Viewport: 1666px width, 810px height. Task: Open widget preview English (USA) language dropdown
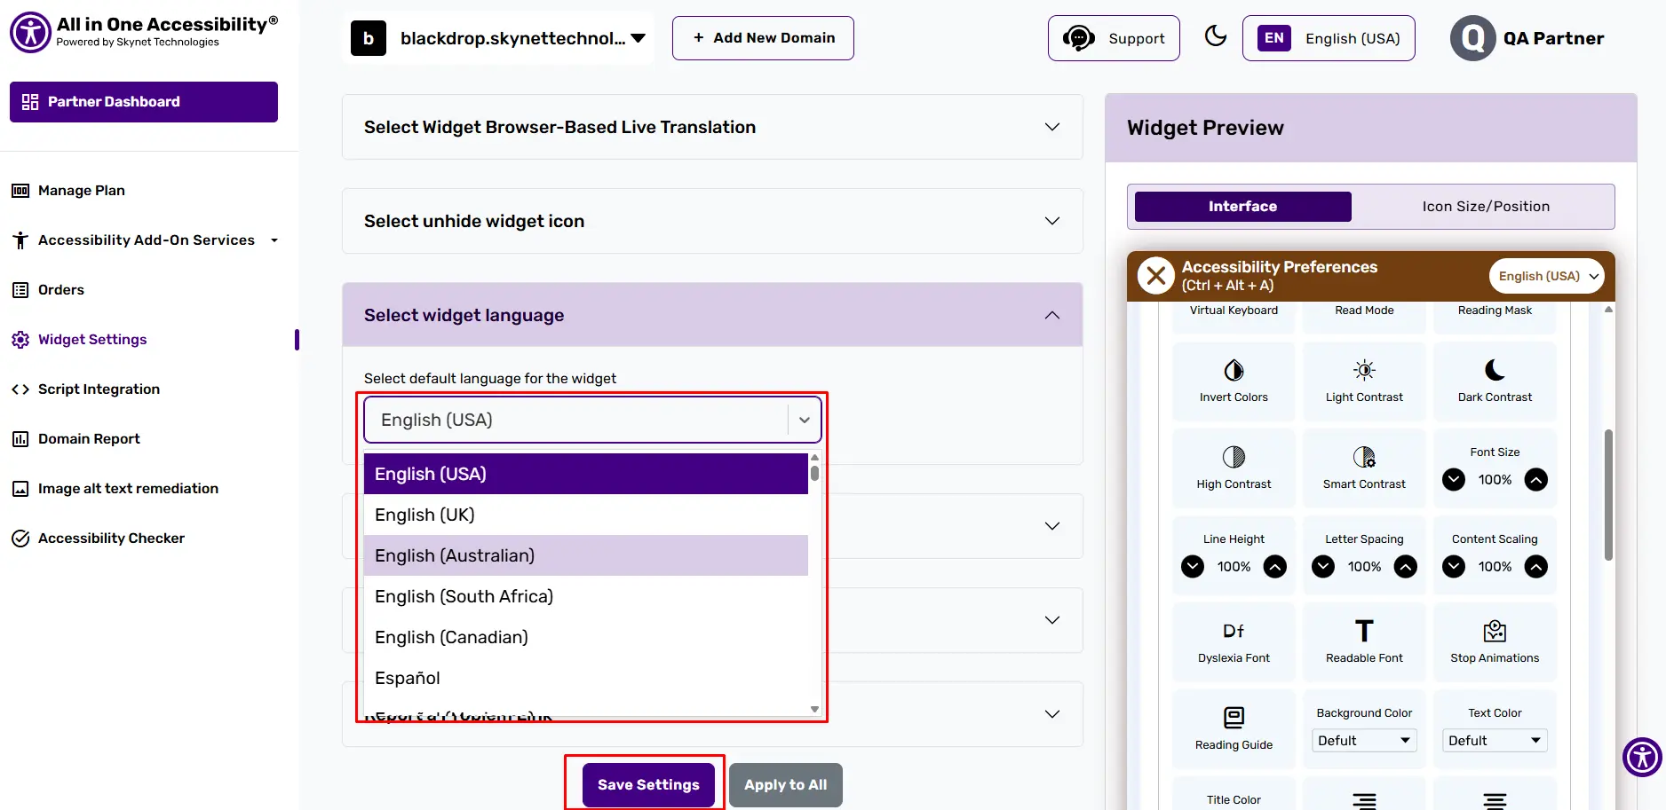(x=1547, y=276)
